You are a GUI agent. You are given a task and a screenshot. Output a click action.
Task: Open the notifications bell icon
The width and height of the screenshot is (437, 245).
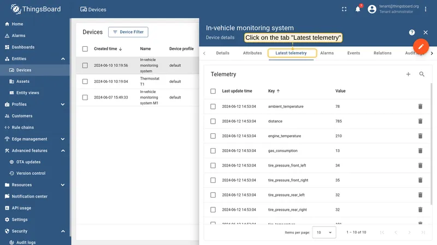[x=358, y=9]
